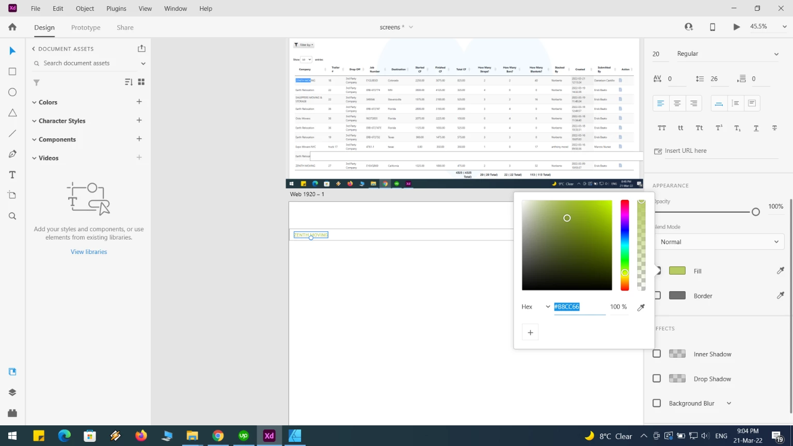Open the Object menu
Image resolution: width=793 pixels, height=446 pixels.
[x=85, y=8]
